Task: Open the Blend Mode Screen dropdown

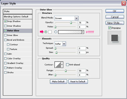Action: click(x=66, y=18)
